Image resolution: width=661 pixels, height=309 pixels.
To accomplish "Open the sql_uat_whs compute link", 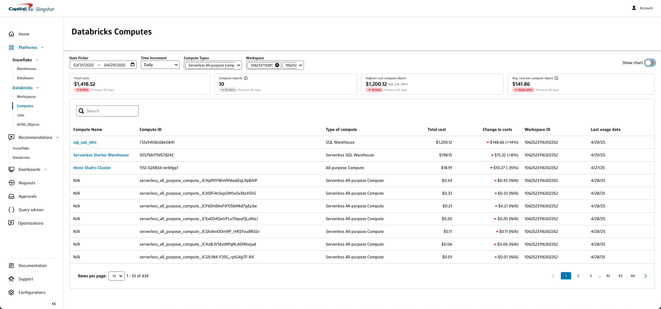I will tap(85, 142).
